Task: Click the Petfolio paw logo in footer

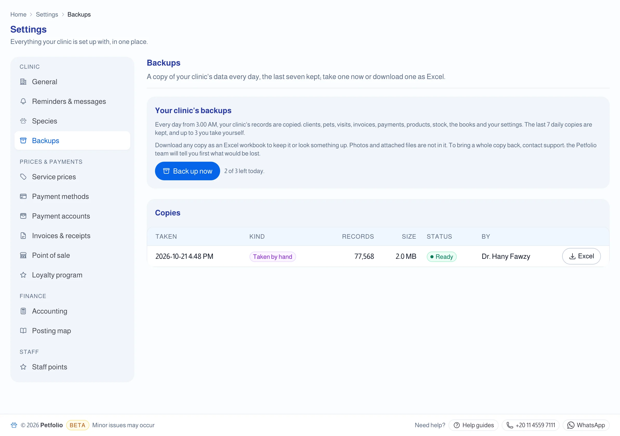Action: tap(14, 425)
